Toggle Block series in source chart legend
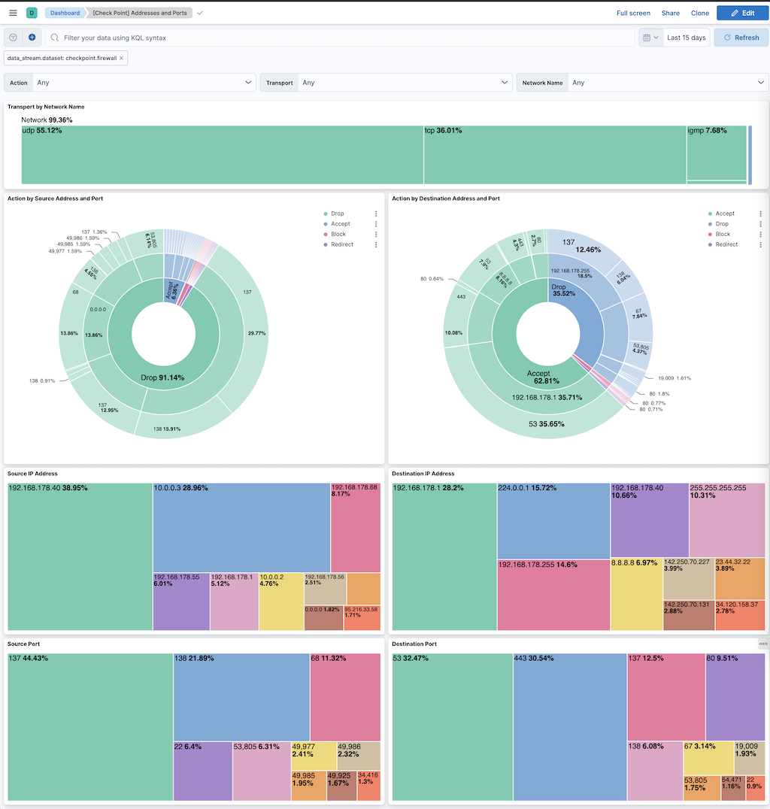770x809 pixels. click(x=338, y=235)
